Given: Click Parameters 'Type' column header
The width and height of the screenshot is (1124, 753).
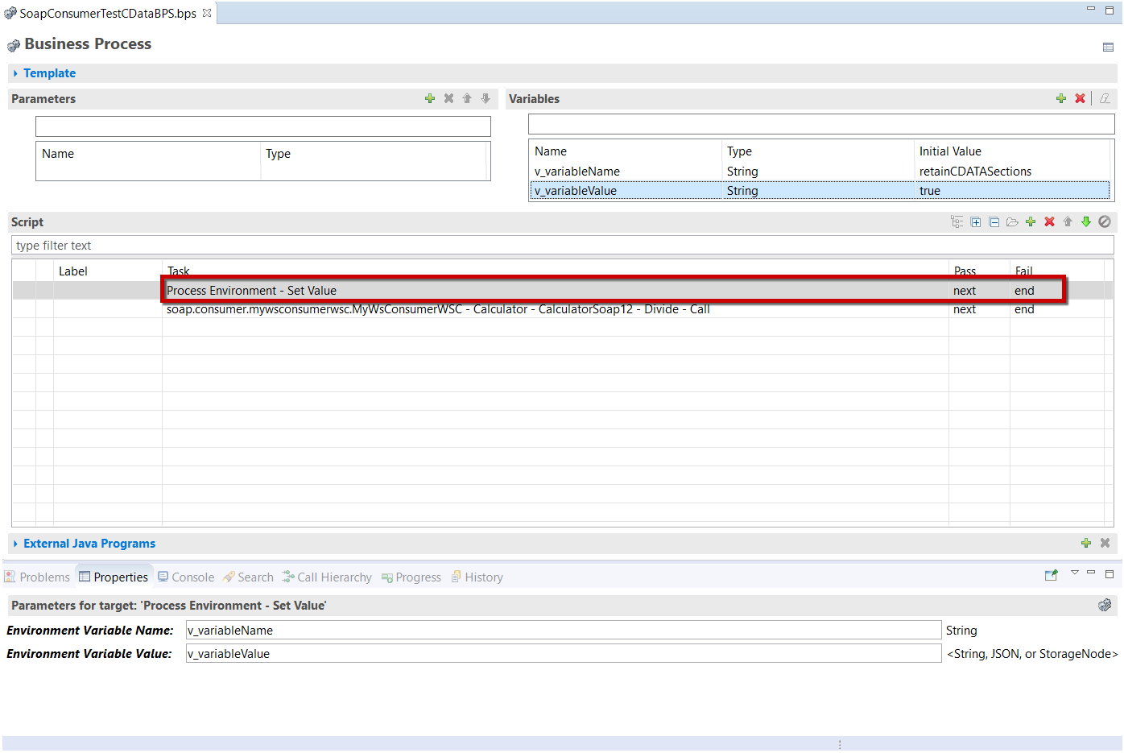Looking at the screenshot, I should [x=279, y=154].
